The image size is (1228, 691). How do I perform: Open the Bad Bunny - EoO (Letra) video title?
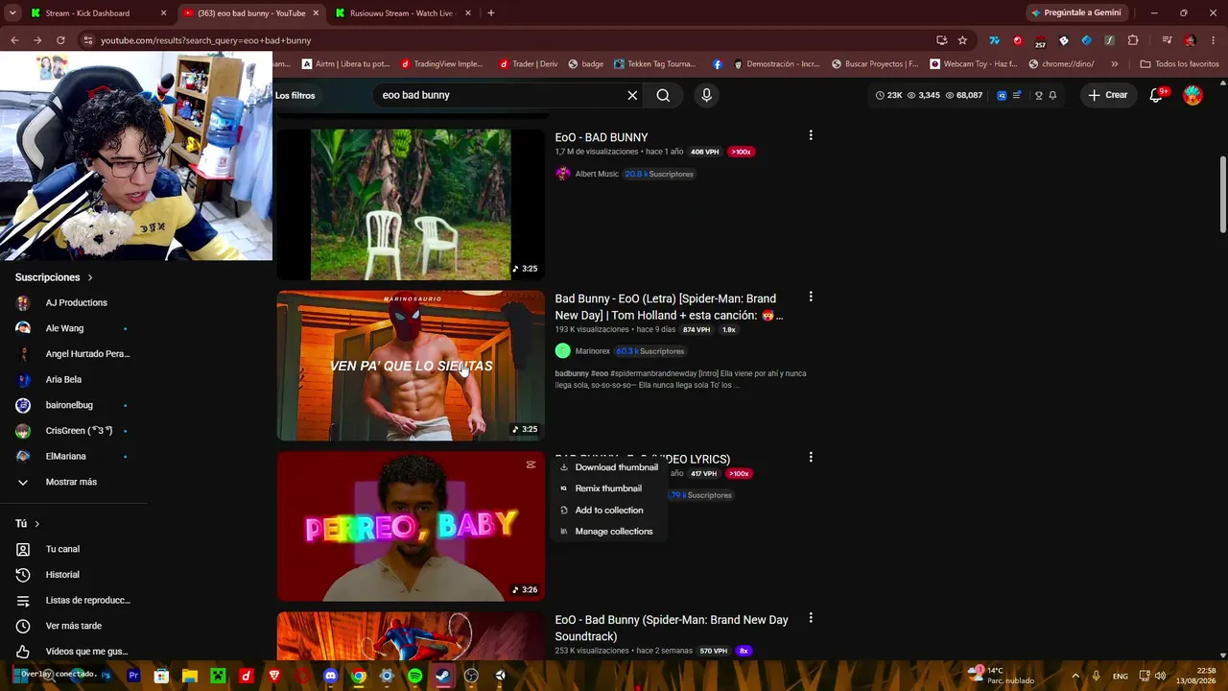click(x=669, y=307)
